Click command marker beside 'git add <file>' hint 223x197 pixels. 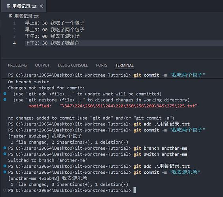(x=5, y=94)
